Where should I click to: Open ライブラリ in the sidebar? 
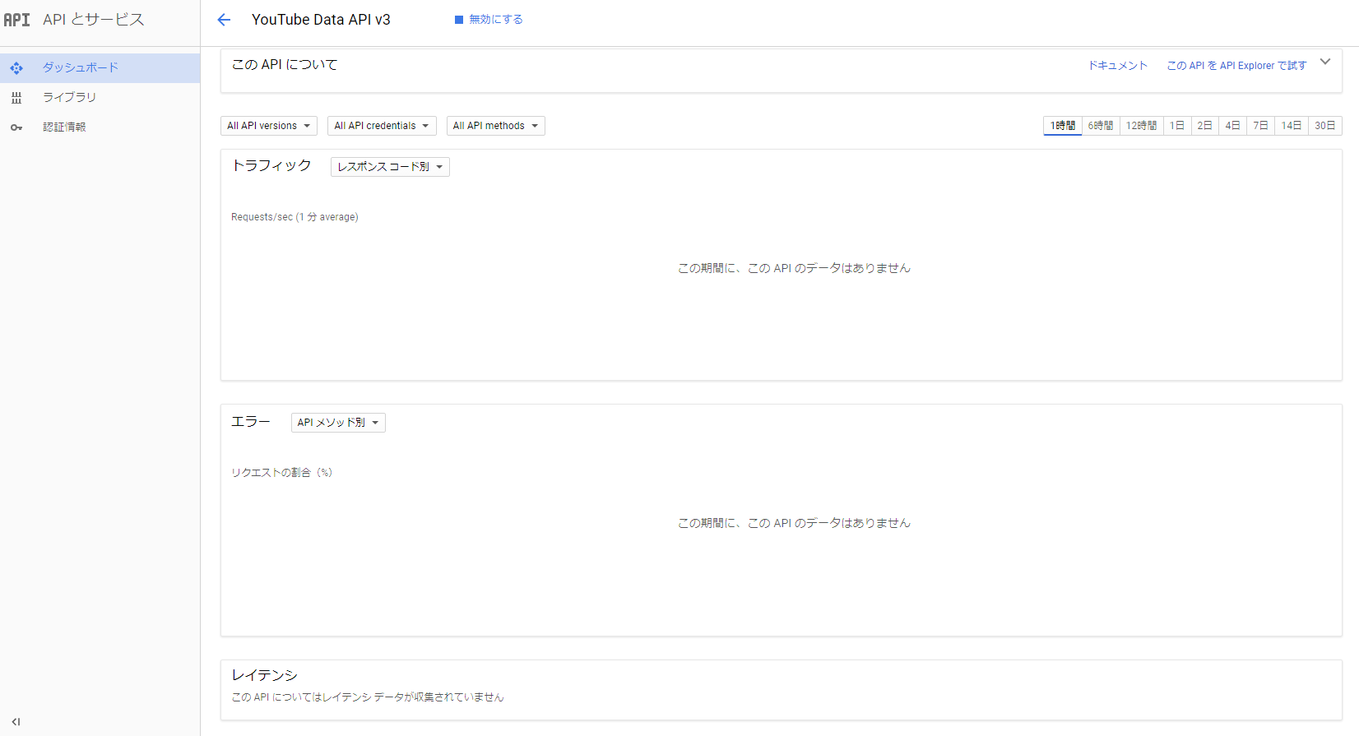[x=100, y=98]
